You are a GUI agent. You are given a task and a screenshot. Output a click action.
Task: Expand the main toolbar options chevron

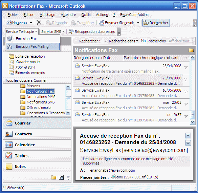pos(195,23)
